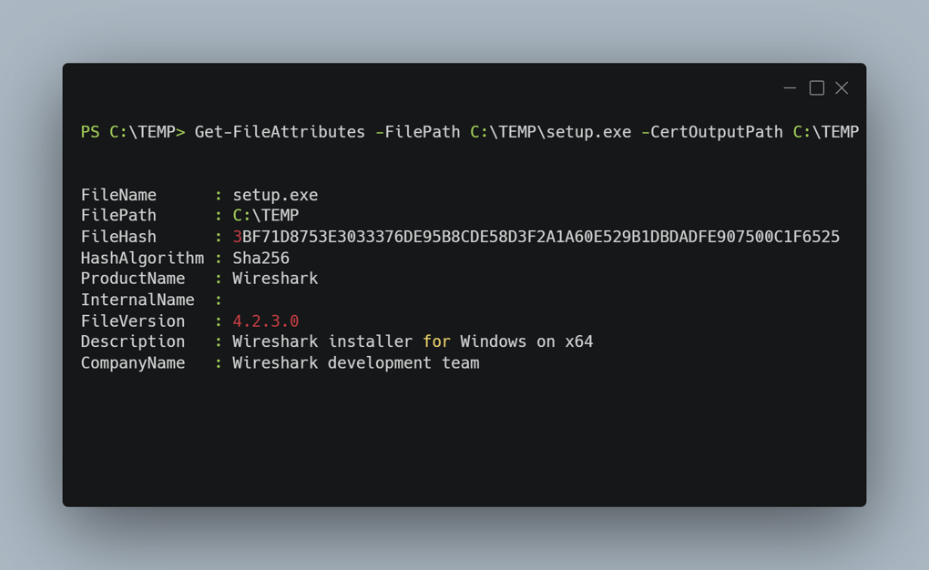Viewport: 929px width, 570px height.
Task: Click Wireshark development team company value
Action: click(x=355, y=363)
